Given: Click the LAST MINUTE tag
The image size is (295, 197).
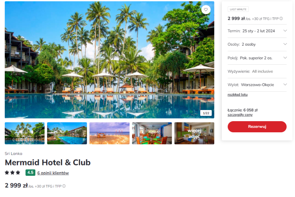Looking at the screenshot, I should (x=238, y=9).
